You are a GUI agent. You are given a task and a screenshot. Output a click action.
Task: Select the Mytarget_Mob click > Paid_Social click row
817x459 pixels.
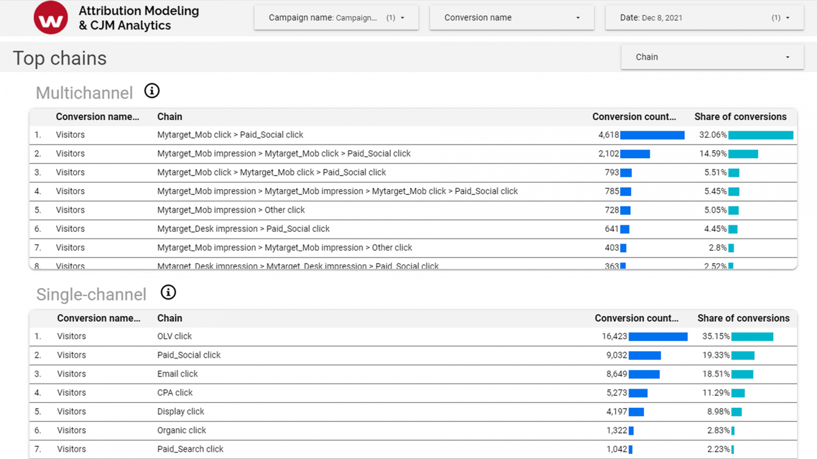point(230,135)
